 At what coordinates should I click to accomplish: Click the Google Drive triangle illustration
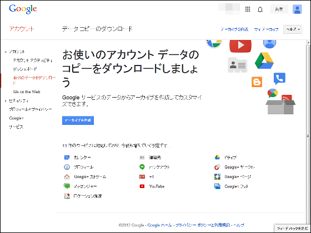click(264, 60)
